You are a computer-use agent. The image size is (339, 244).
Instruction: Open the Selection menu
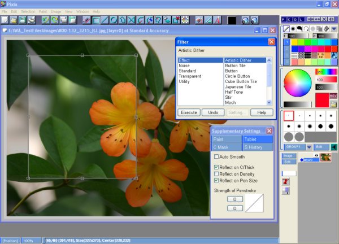[28, 11]
